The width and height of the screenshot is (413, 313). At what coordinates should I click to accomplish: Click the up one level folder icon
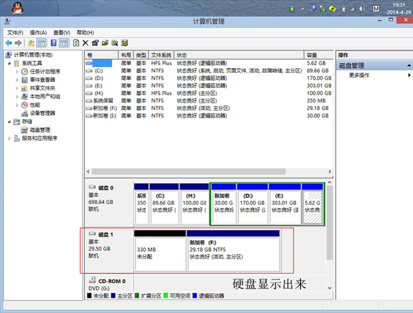(31, 43)
